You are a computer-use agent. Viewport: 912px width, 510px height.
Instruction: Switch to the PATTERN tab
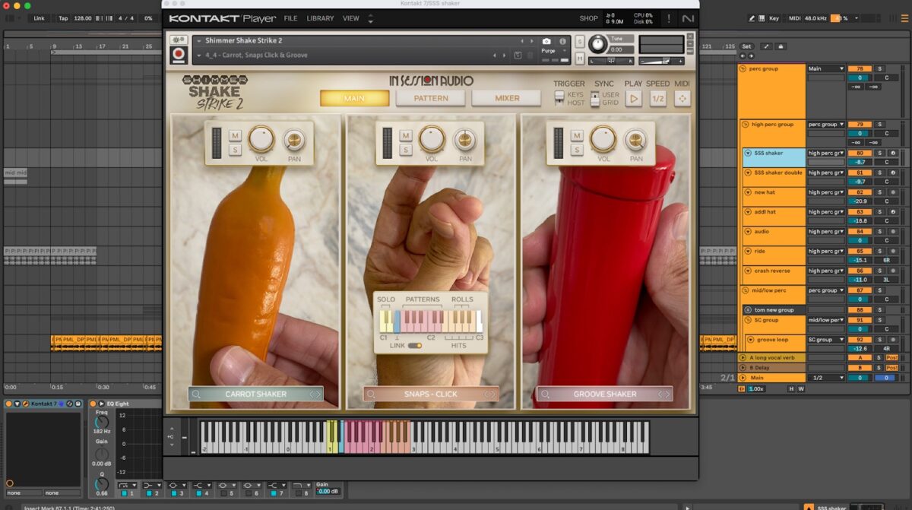431,98
